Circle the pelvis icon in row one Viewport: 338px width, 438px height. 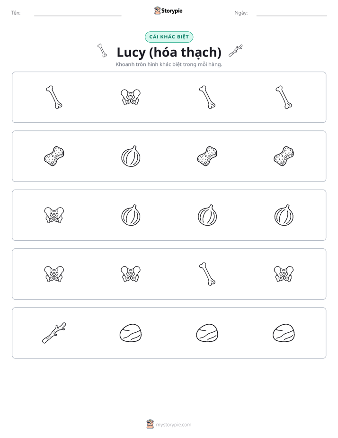coord(131,97)
